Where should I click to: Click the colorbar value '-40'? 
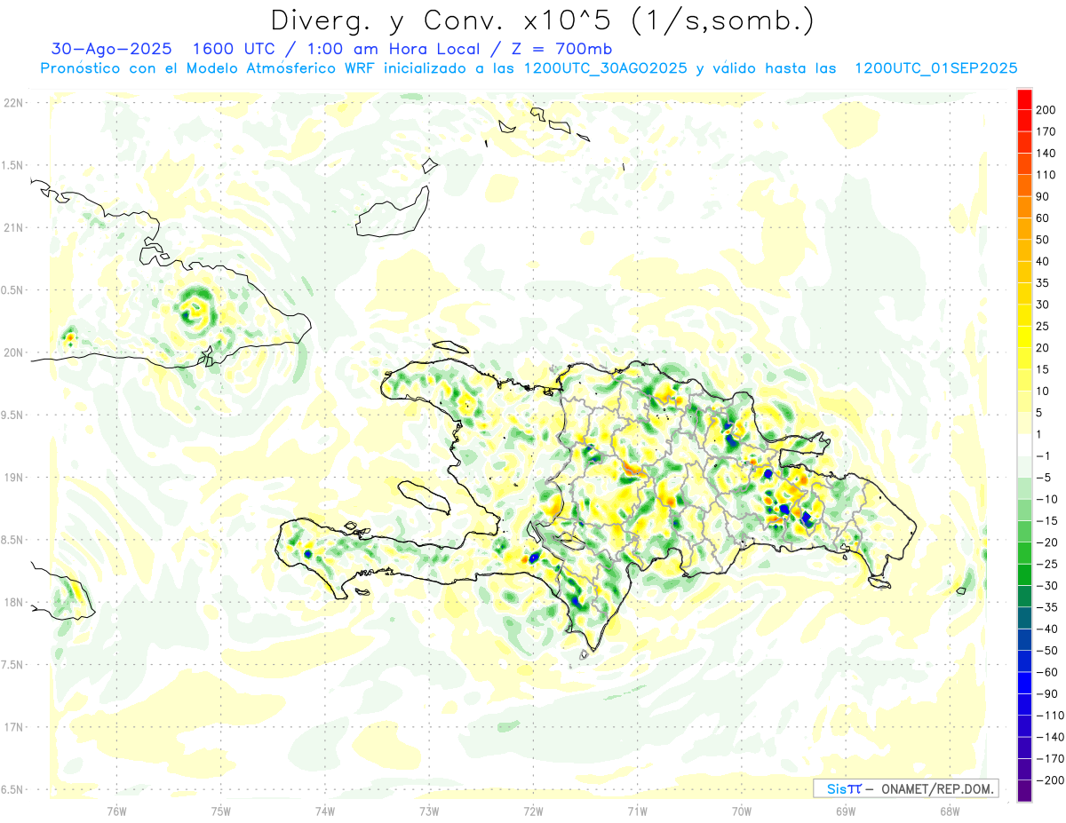[1047, 629]
